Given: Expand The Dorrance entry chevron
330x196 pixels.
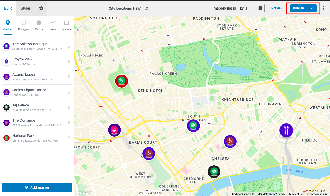Looking at the screenshot, I should [x=69, y=123].
